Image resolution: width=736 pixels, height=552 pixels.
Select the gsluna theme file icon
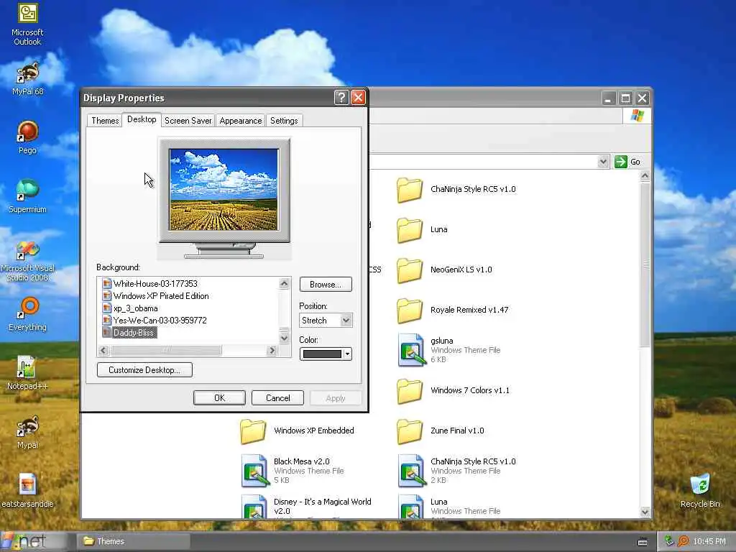[x=411, y=350]
